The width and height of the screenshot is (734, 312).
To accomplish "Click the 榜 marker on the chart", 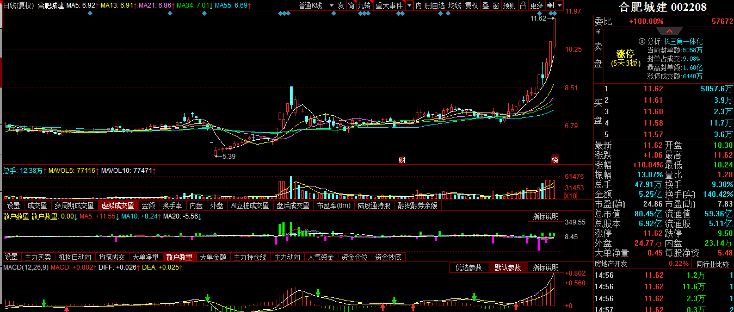I will tap(554, 160).
